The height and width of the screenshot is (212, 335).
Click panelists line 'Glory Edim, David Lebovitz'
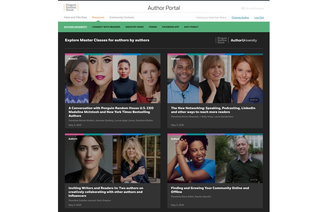(x=191, y=197)
